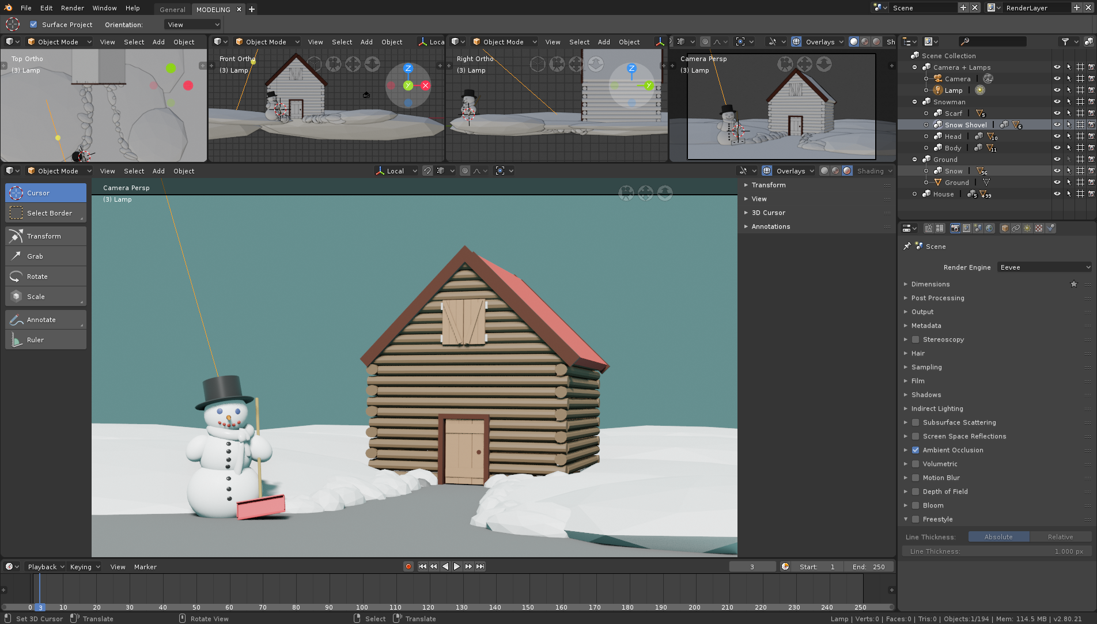
Task: Select the Scale tool
Action: [x=46, y=297]
